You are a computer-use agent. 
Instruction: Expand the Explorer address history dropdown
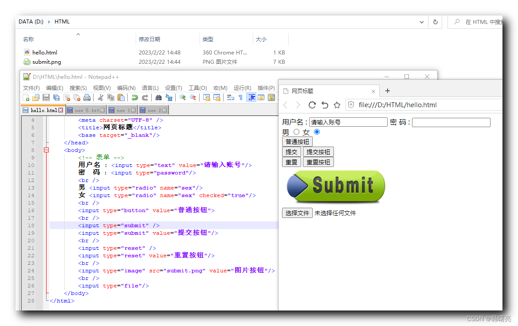(421, 22)
